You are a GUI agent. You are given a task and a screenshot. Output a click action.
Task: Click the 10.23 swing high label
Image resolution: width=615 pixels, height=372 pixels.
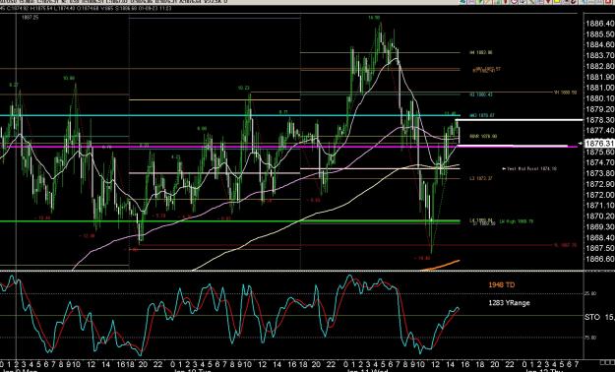click(243, 89)
